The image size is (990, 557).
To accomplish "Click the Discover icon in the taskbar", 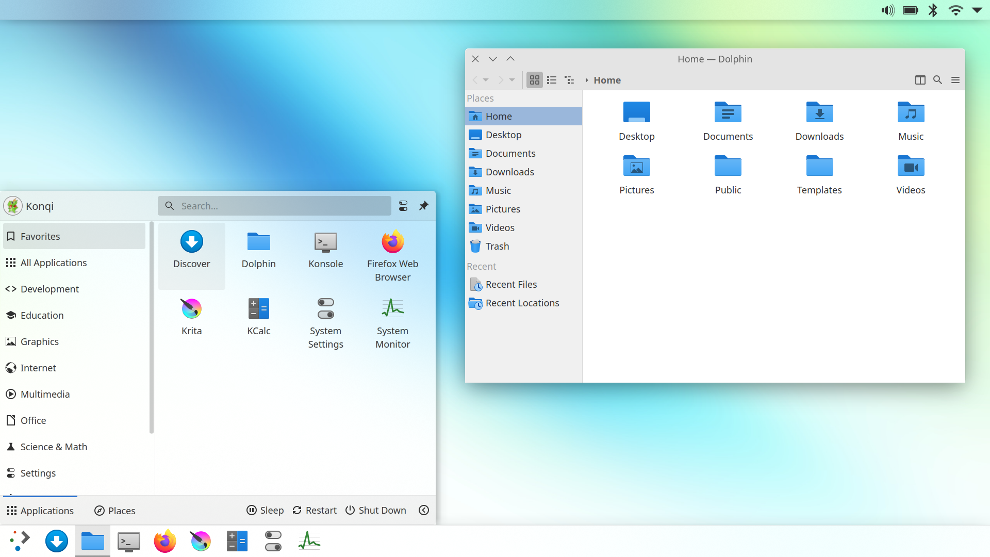I will [x=57, y=541].
